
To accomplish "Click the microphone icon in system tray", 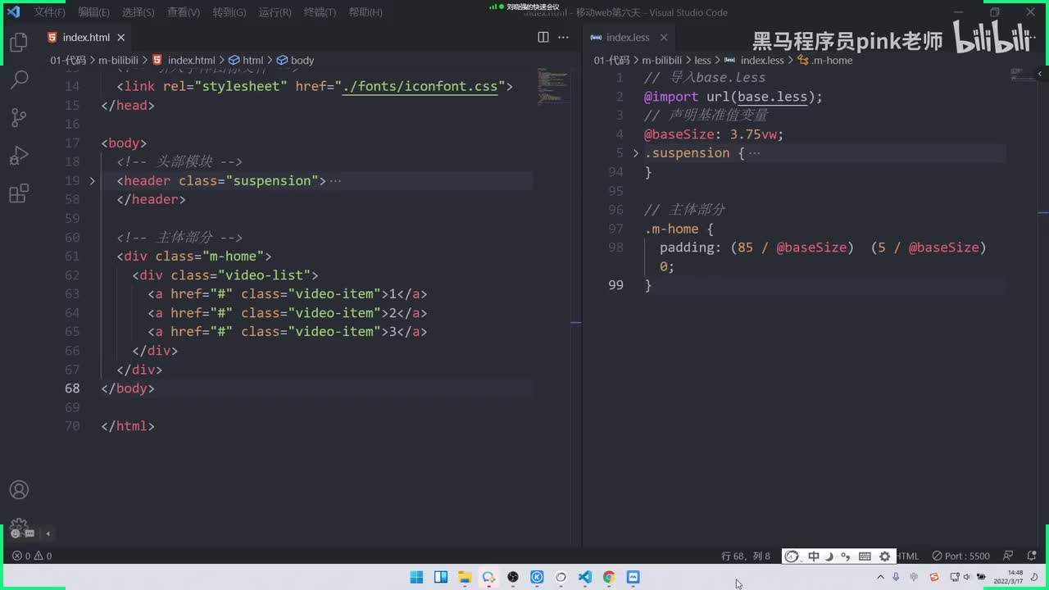I will (x=896, y=577).
